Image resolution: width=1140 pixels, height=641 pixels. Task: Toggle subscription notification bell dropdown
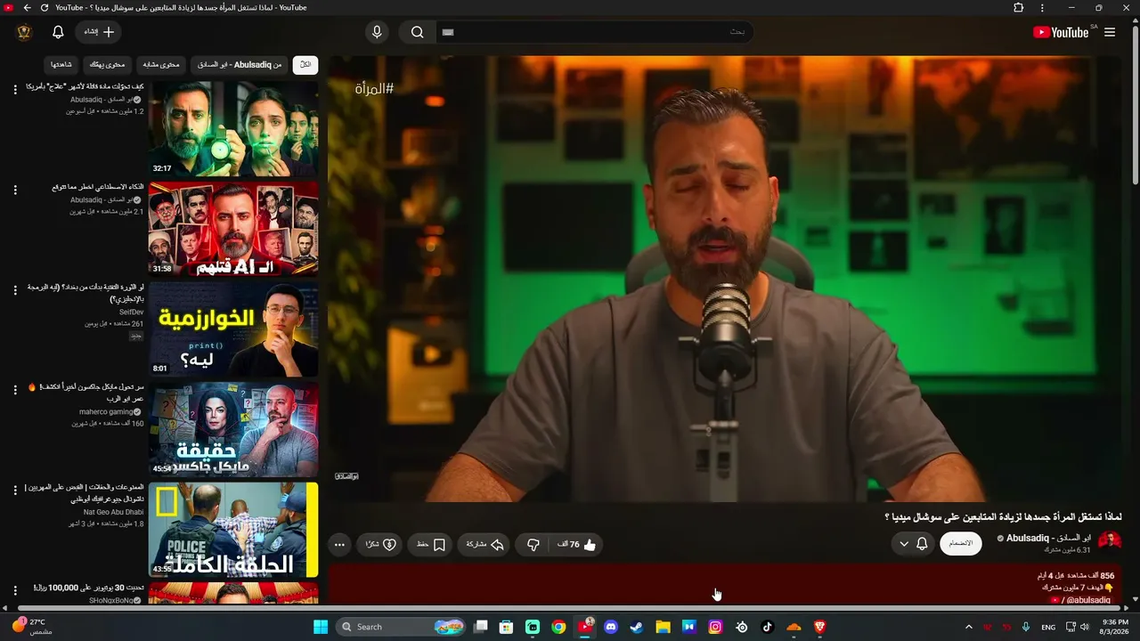(913, 544)
